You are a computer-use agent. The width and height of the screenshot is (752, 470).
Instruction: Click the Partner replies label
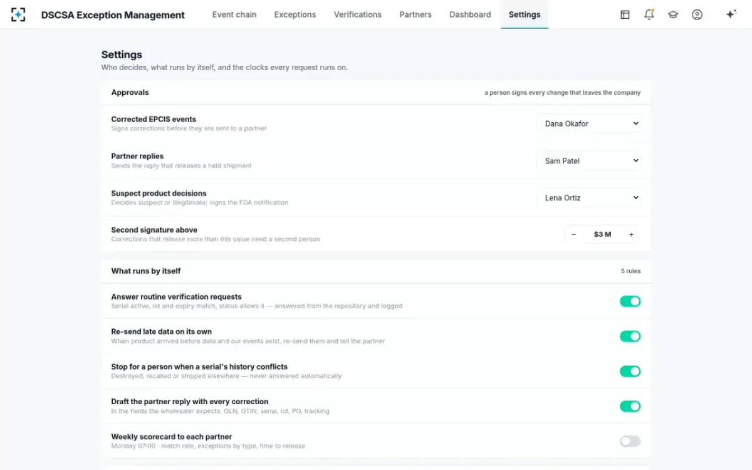[137, 156]
